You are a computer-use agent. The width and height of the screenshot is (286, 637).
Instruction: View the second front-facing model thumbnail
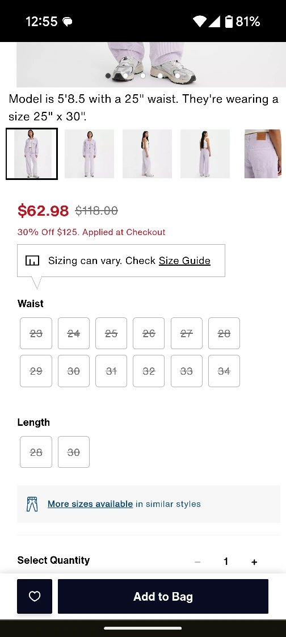[x=90, y=153]
